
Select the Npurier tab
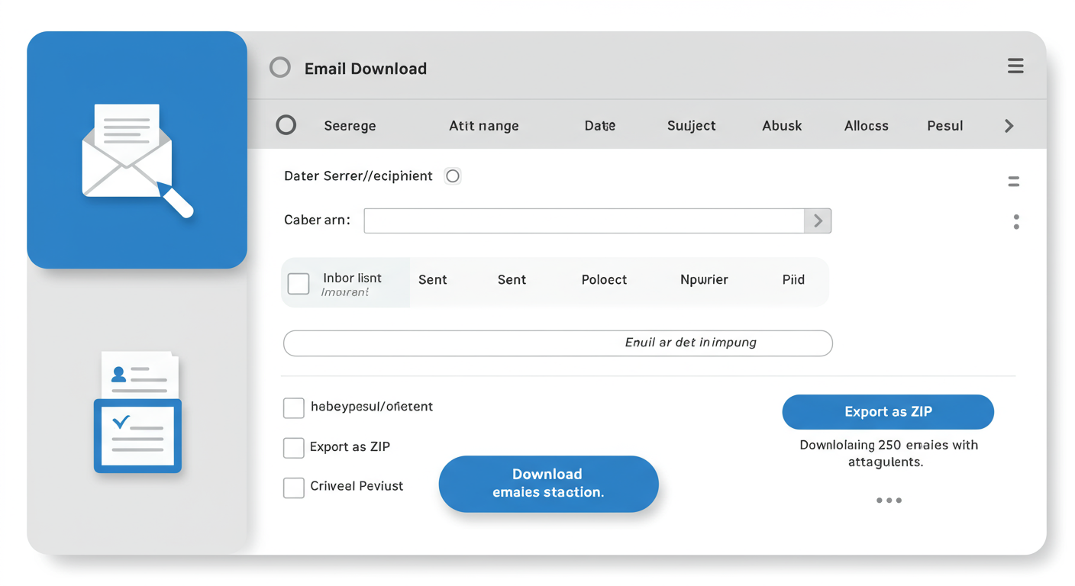pyautogui.click(x=704, y=279)
